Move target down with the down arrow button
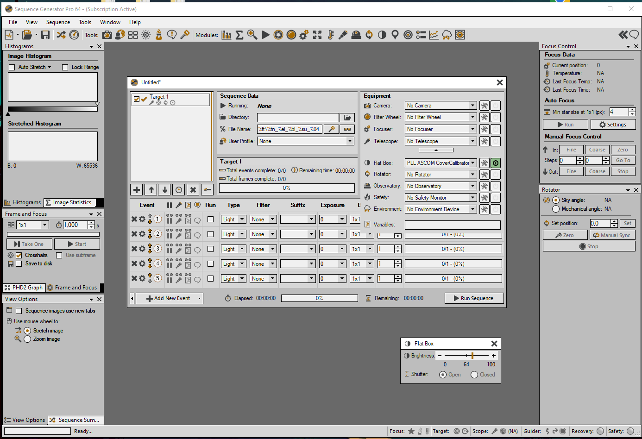642x439 pixels. pyautogui.click(x=164, y=189)
